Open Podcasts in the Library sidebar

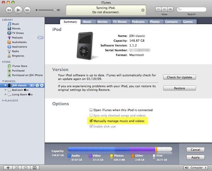coord(17,38)
